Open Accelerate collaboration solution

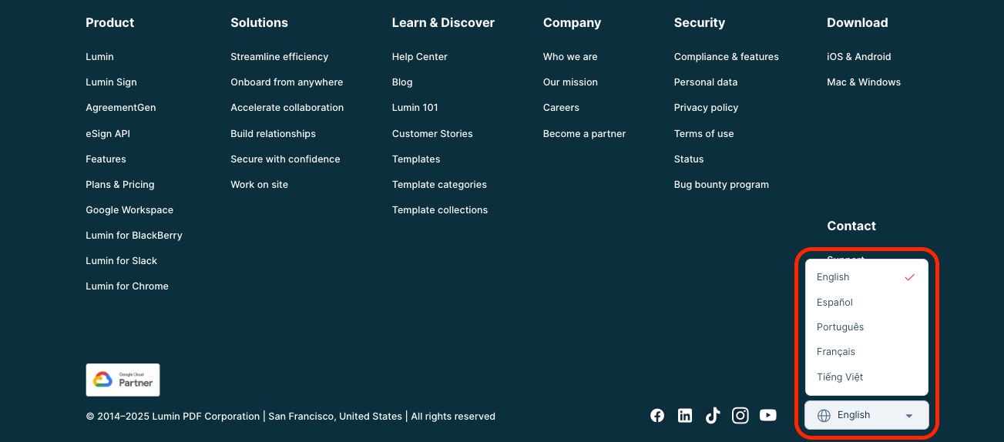point(287,108)
